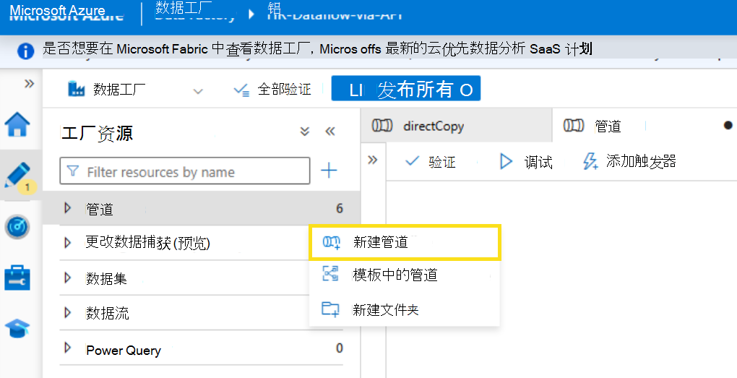Click 添加触发器 add trigger button
The width and height of the screenshot is (737, 378).
[629, 161]
